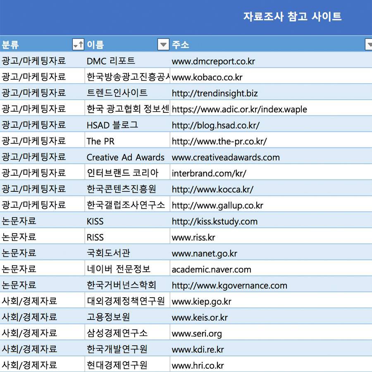Screen dimensions: 372x372
Task: Select the 고용정보원 name cell
Action: coord(127,316)
